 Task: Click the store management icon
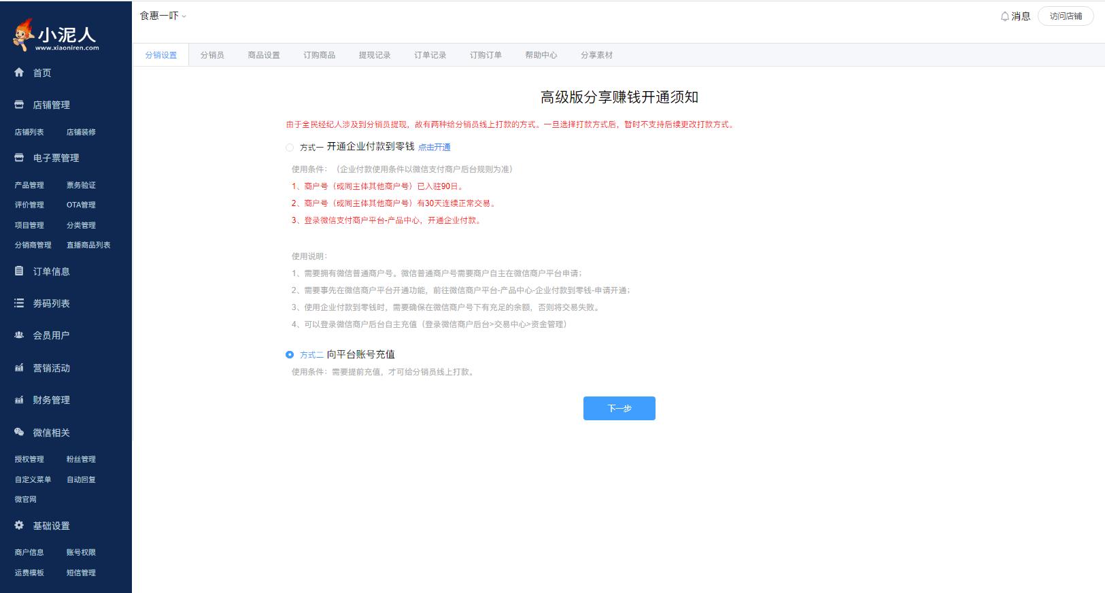tap(19, 105)
